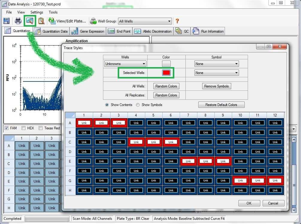The width and height of the screenshot is (301, 224).
Task: Enable the HEX fluorophore checkbox
Action: [x=23, y=128]
